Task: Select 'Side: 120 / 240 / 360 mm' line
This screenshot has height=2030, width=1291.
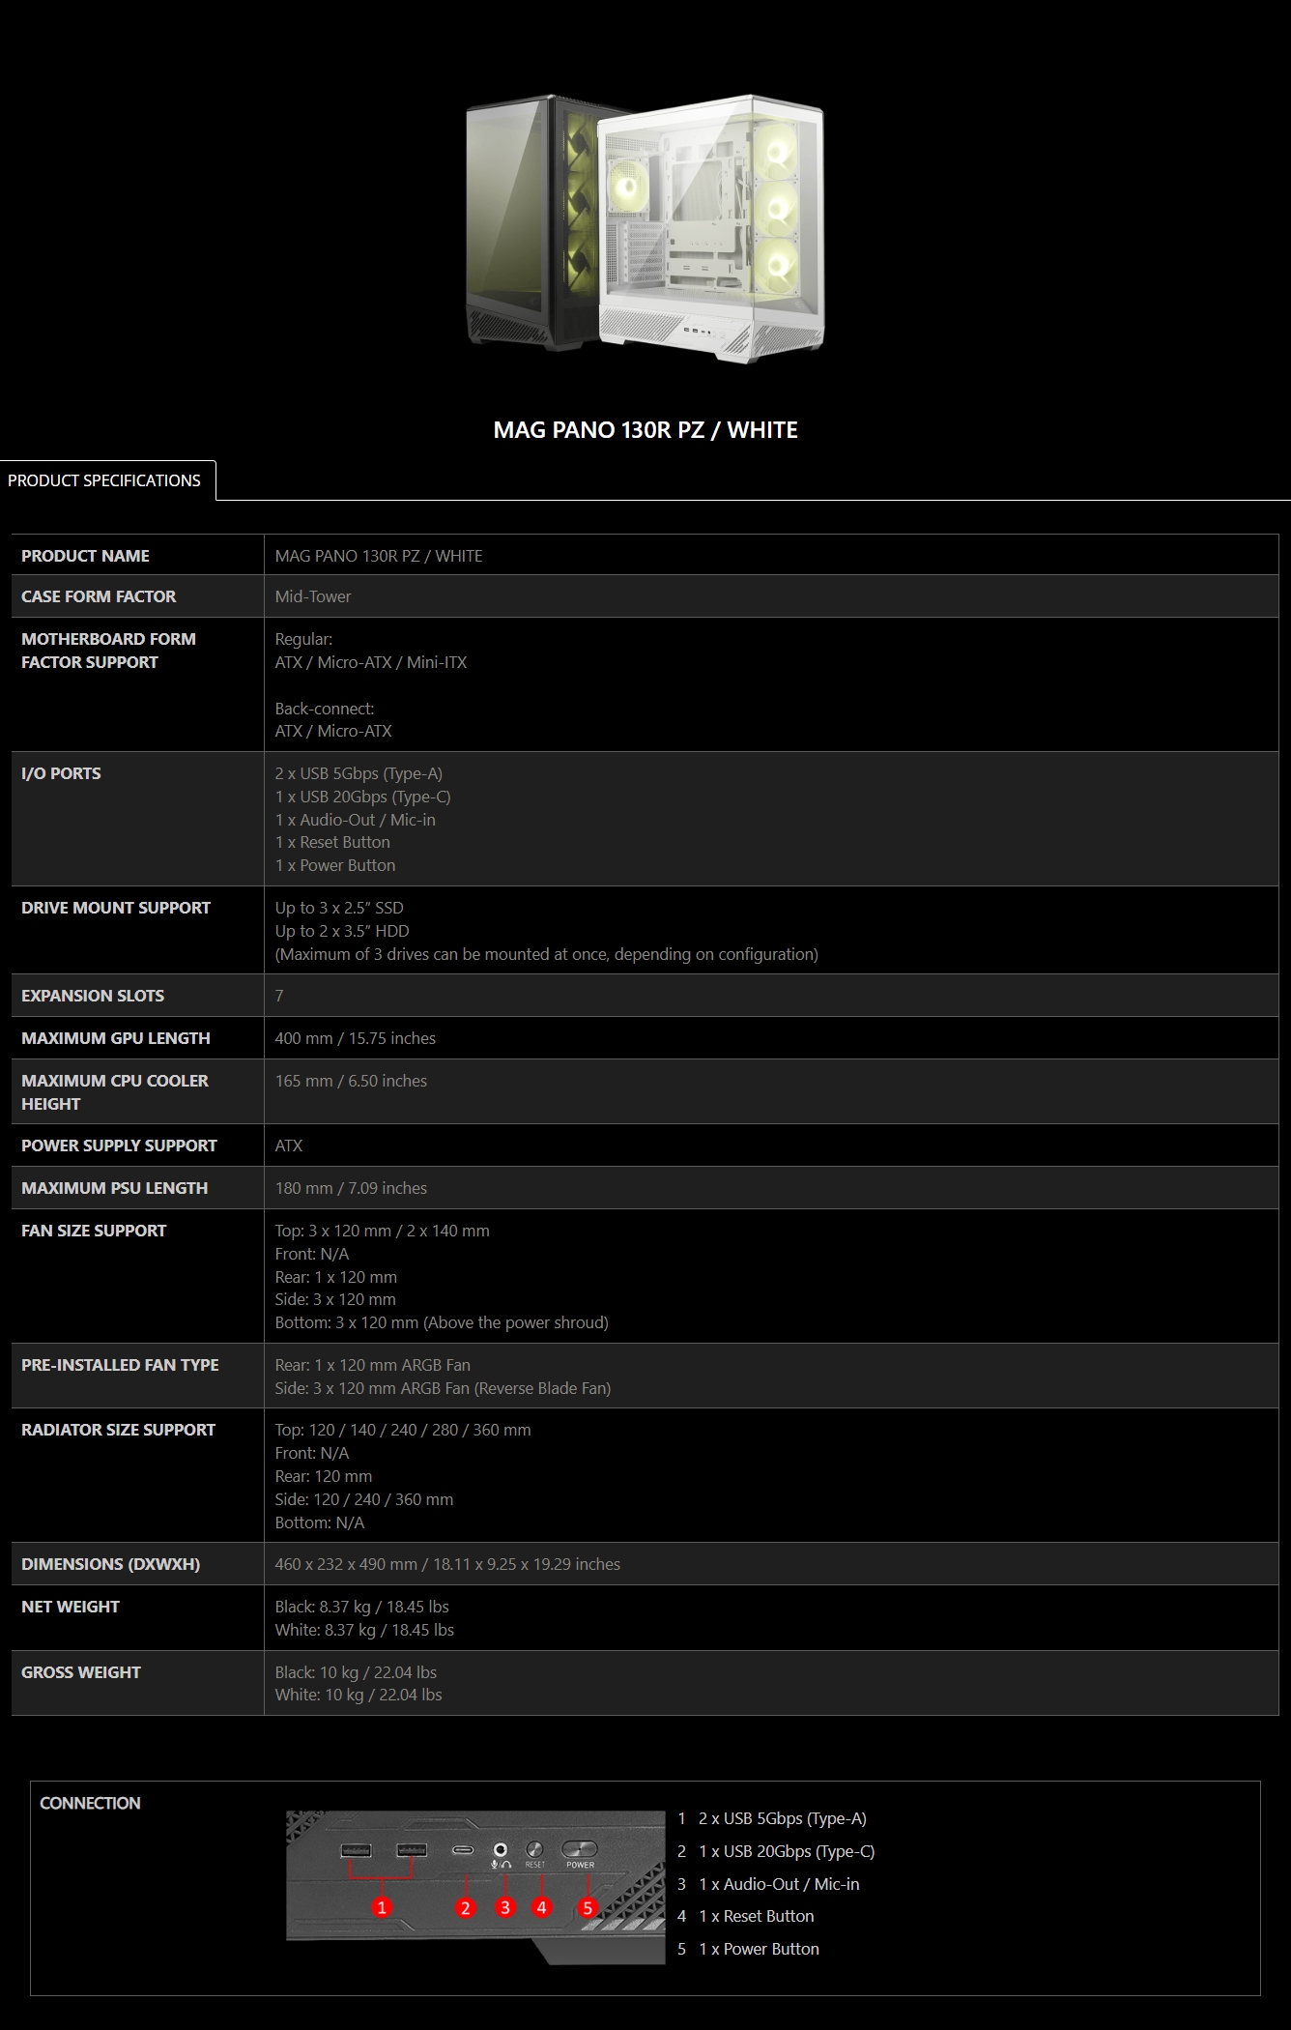Action: (x=364, y=1499)
